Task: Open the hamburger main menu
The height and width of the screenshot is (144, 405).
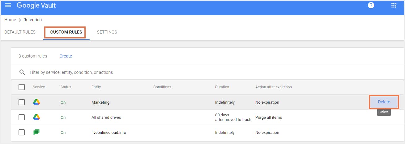Action: 8,6
